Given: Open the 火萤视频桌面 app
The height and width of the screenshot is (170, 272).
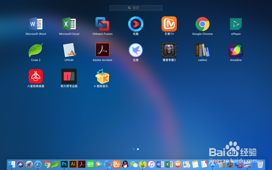Looking at the screenshot, I should pyautogui.click(x=36, y=76).
